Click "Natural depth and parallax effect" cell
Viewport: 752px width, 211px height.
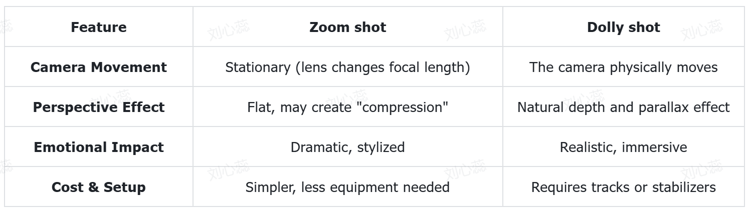pos(623,107)
